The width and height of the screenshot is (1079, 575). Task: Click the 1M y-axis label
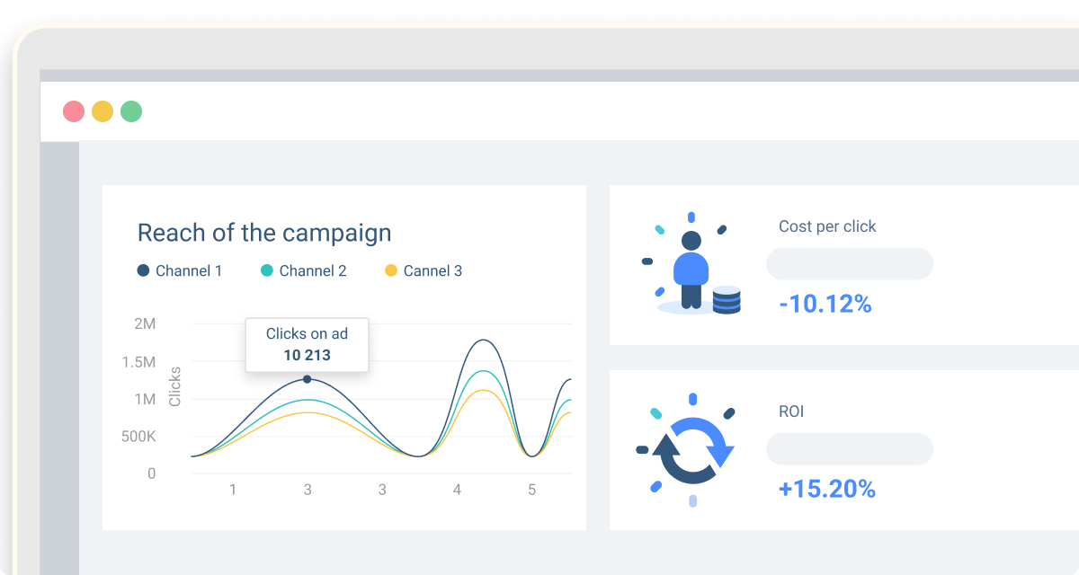click(145, 399)
